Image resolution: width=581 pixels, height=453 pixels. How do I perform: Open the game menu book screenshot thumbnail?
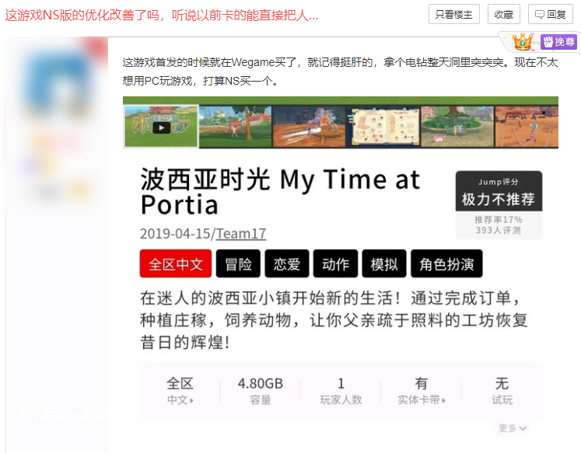(383, 127)
